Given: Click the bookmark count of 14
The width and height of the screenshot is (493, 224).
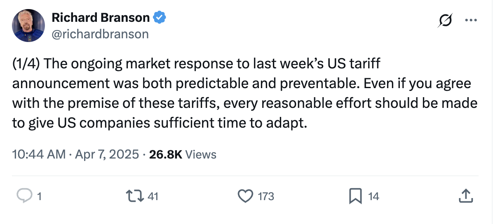Looking at the screenshot, I should [x=374, y=197].
